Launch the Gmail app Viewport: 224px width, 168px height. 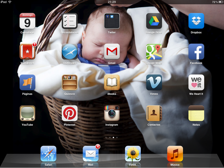(112, 52)
